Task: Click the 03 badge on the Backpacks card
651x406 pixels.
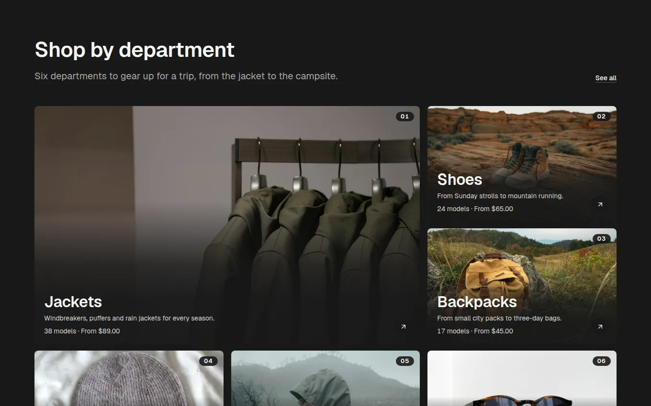Action: (x=601, y=239)
